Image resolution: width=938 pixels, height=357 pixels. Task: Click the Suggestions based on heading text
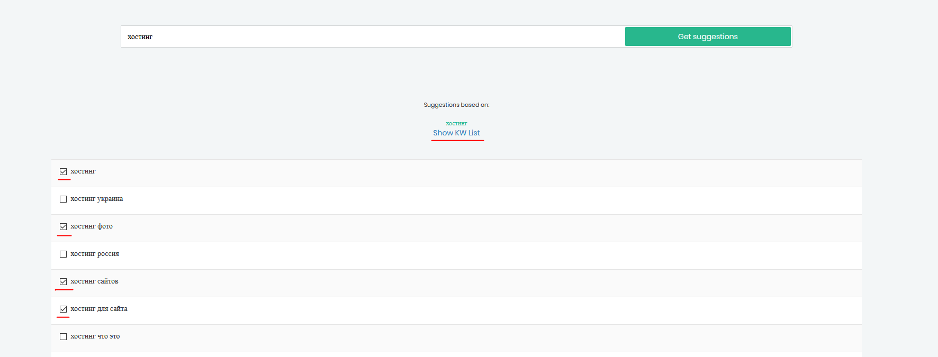tap(456, 105)
